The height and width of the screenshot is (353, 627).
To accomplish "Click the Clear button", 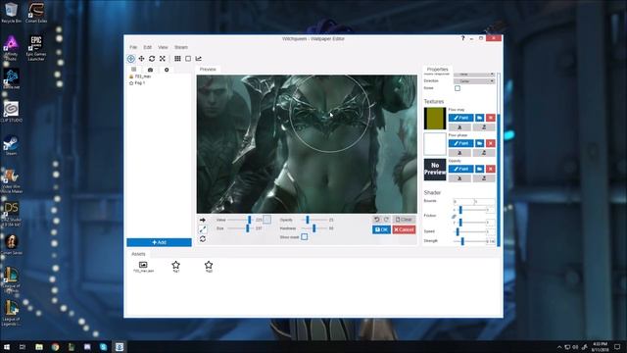I will (404, 220).
